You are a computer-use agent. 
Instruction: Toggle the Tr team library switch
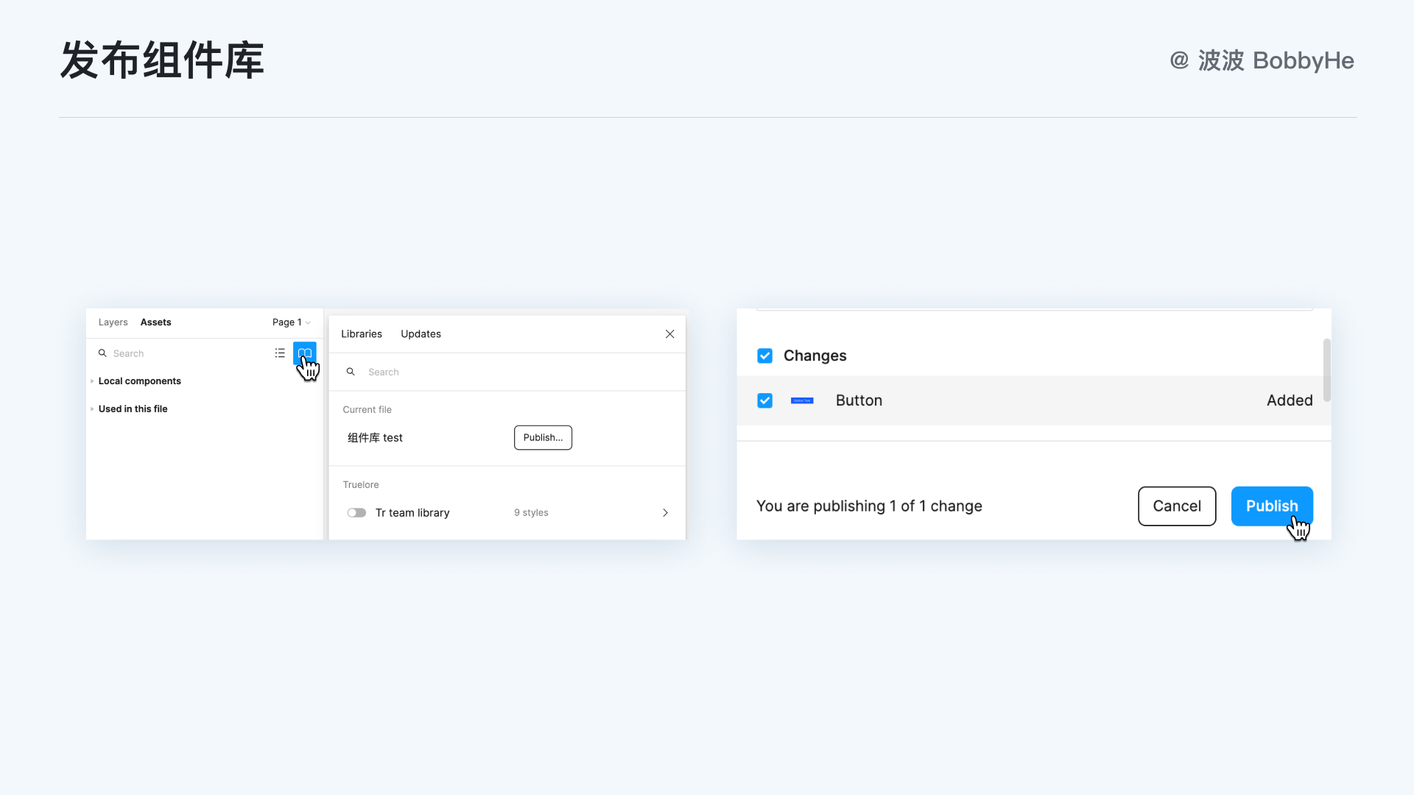pos(356,512)
